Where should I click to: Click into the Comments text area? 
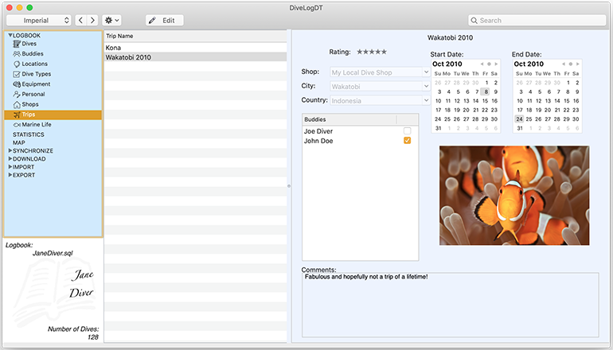[450, 305]
